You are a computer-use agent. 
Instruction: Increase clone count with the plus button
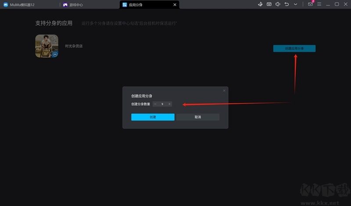pos(169,104)
